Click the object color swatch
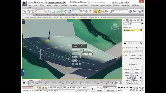The image size is (166, 93). [142, 23]
